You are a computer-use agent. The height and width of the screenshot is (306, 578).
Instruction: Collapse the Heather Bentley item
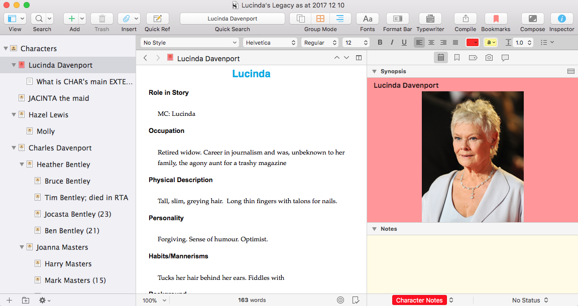click(x=22, y=164)
